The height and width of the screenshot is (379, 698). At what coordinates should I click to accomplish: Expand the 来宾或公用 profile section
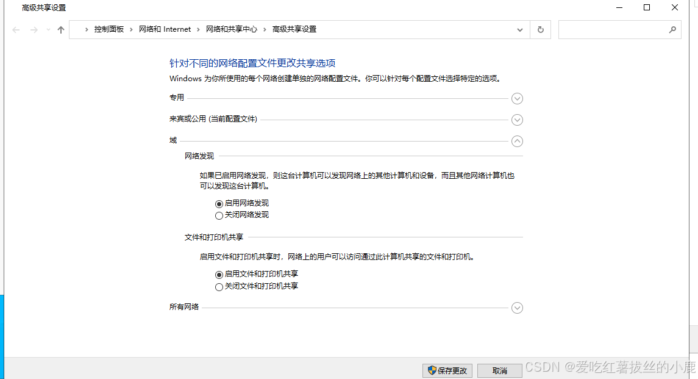pyautogui.click(x=517, y=120)
